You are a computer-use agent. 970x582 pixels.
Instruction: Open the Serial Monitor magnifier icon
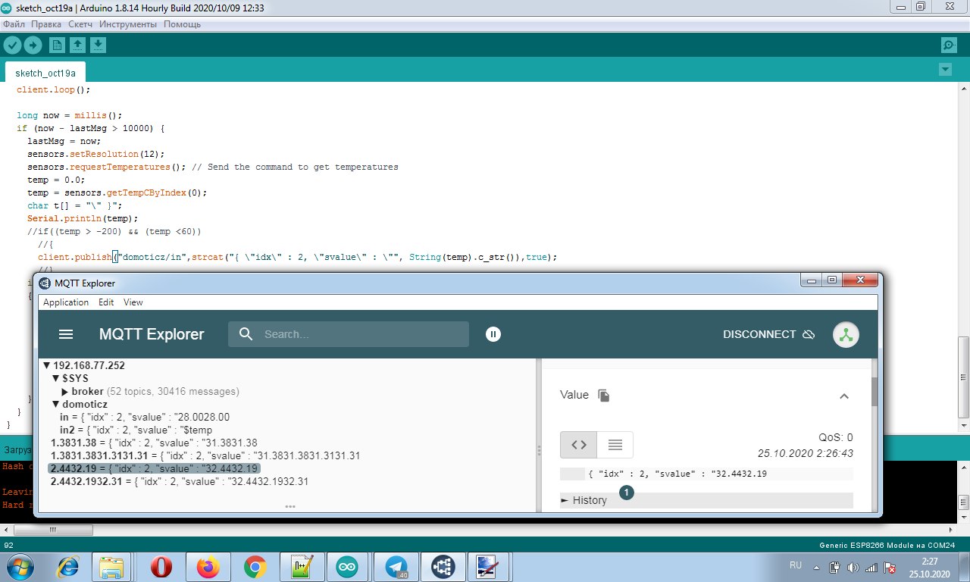(948, 45)
